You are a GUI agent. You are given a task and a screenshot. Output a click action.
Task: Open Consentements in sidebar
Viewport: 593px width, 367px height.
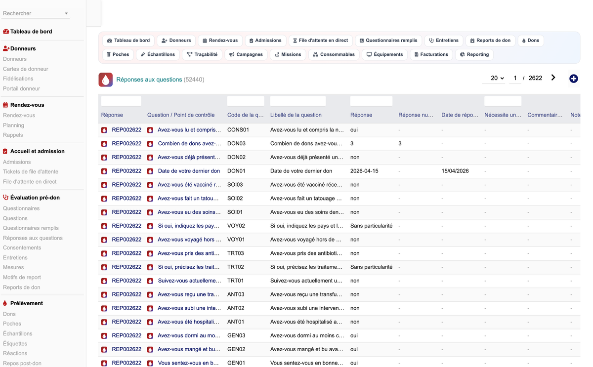coord(22,248)
